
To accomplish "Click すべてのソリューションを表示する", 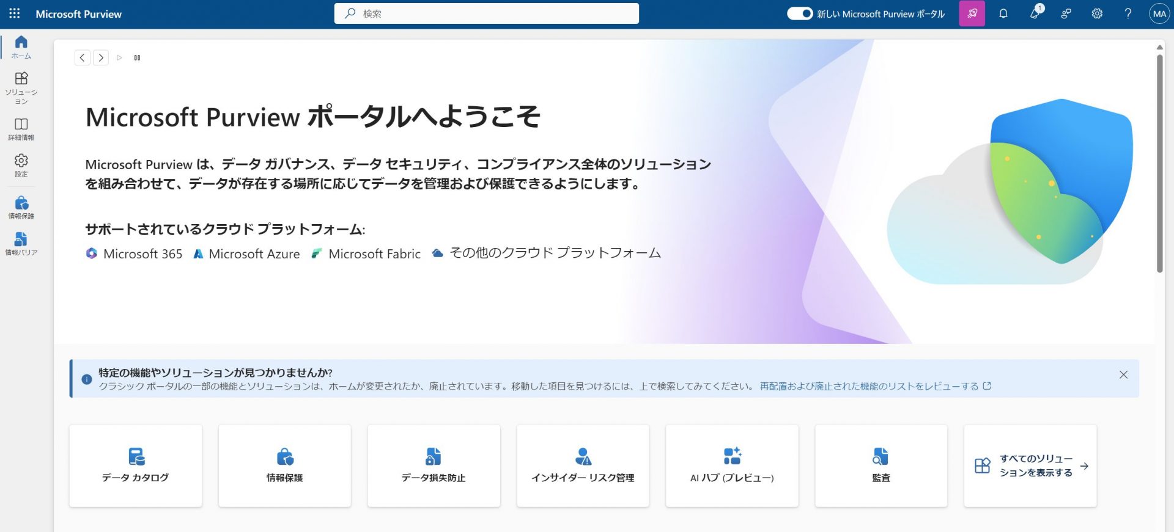I will tap(1030, 465).
